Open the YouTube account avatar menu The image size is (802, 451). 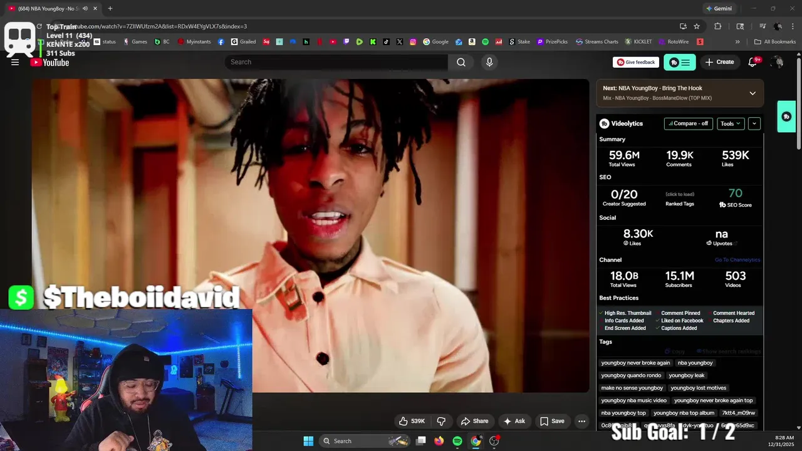point(778,62)
